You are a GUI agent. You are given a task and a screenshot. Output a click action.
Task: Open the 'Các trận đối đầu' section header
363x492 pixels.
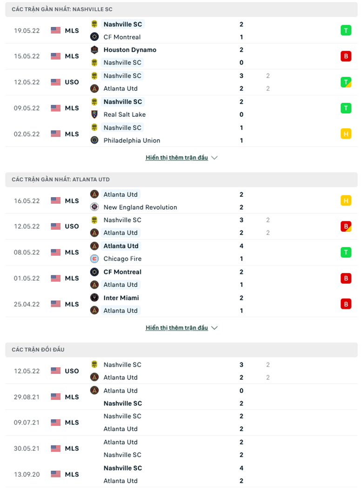[181, 350]
